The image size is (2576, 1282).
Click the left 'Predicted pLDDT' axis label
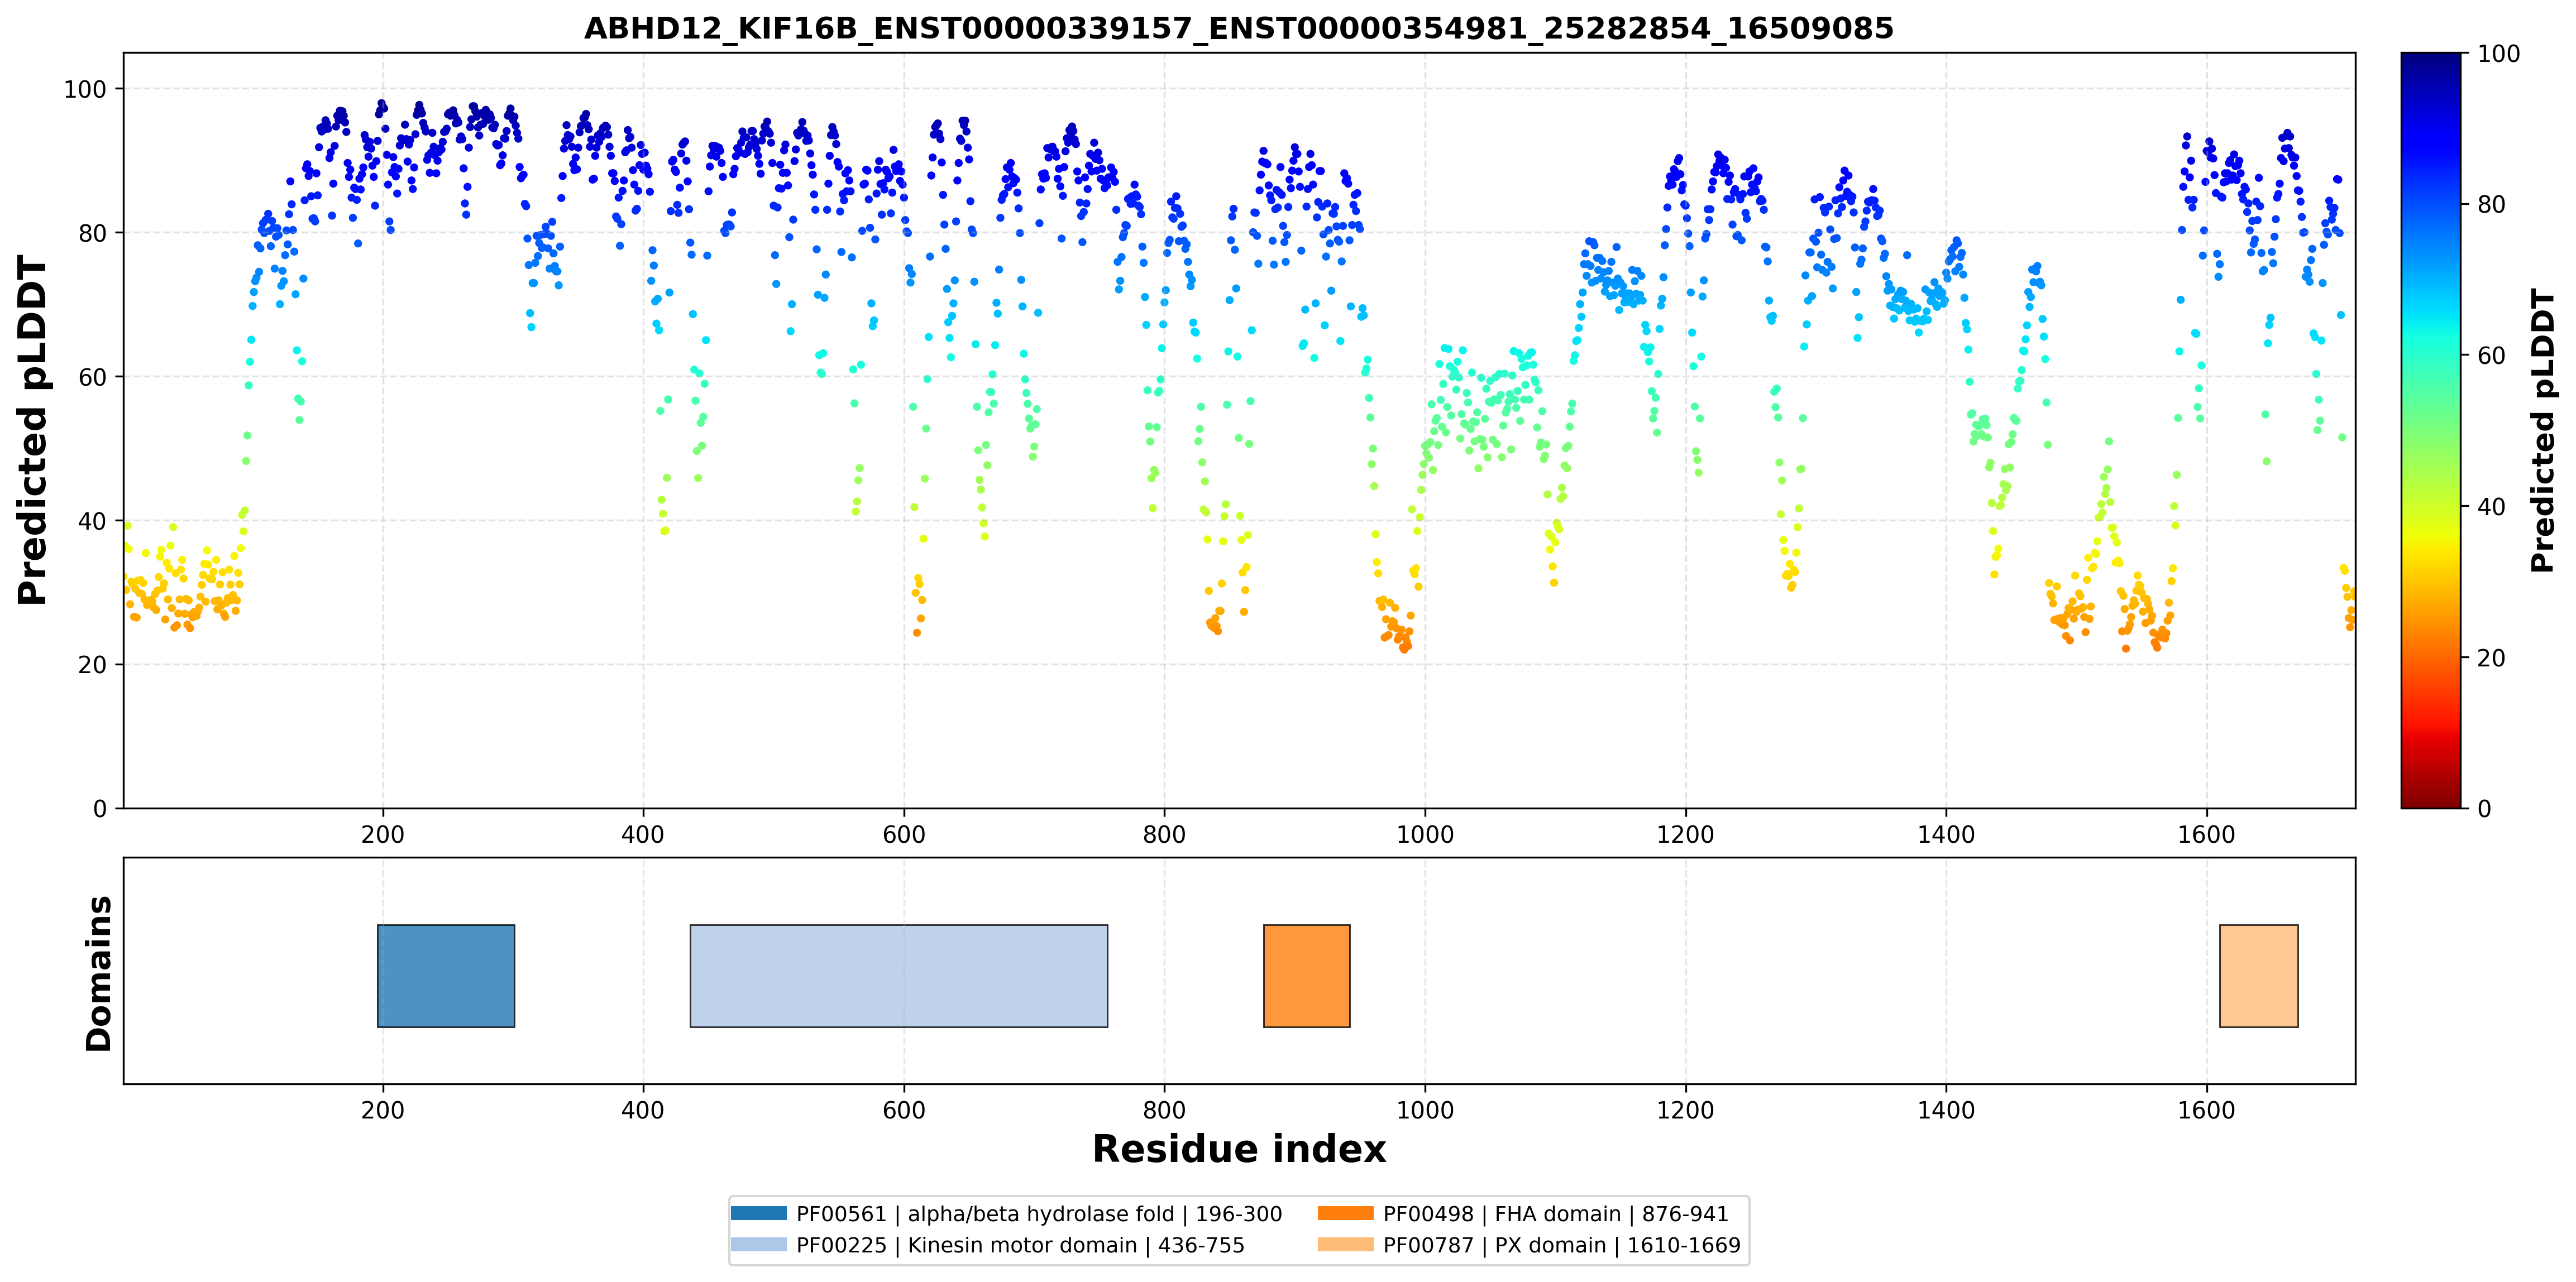click(x=33, y=430)
